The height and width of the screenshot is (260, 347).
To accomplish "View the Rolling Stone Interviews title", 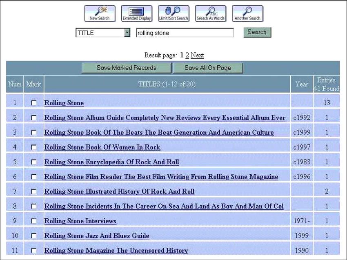I will pyautogui.click(x=80, y=221).
